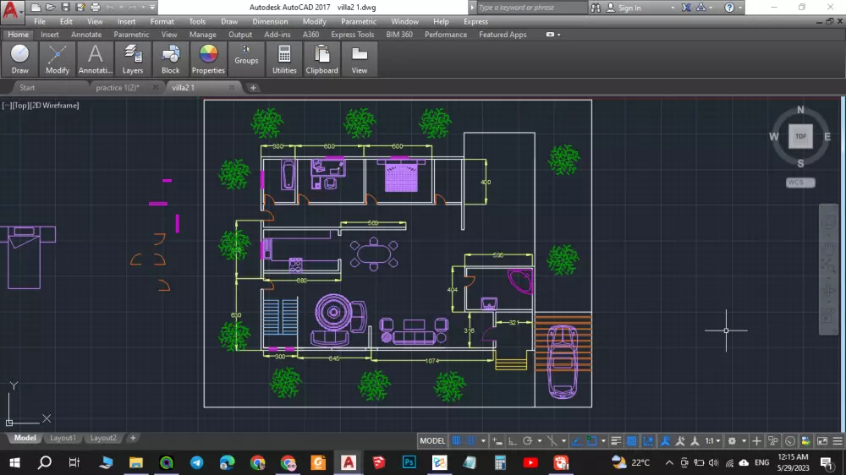Click the WCS coordinate system button
This screenshot has height=475, width=846.
click(x=800, y=183)
